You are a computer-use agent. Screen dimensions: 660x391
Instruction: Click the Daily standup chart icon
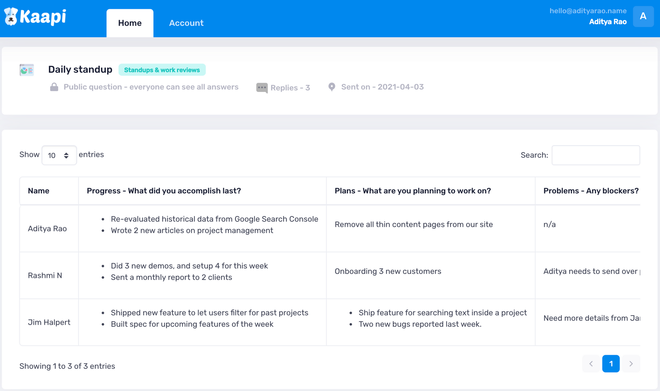pyautogui.click(x=27, y=70)
